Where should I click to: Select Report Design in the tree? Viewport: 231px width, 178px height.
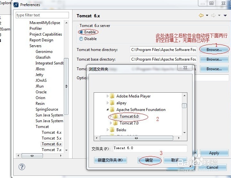(x=41, y=40)
